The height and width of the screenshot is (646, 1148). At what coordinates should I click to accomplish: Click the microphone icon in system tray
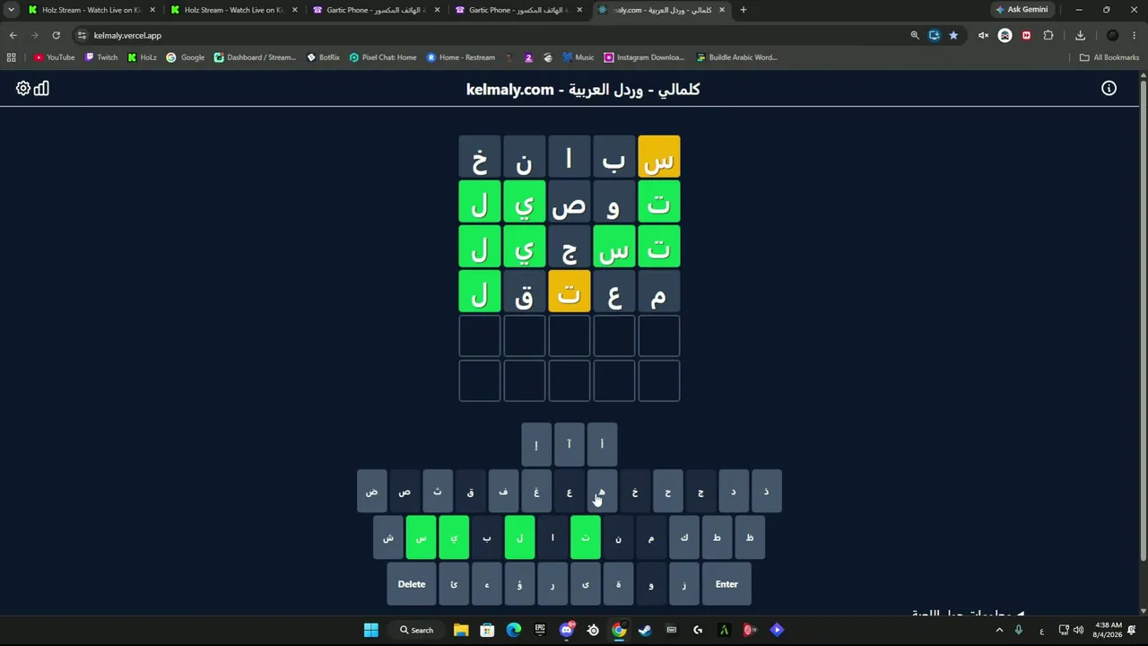pyautogui.click(x=1019, y=630)
